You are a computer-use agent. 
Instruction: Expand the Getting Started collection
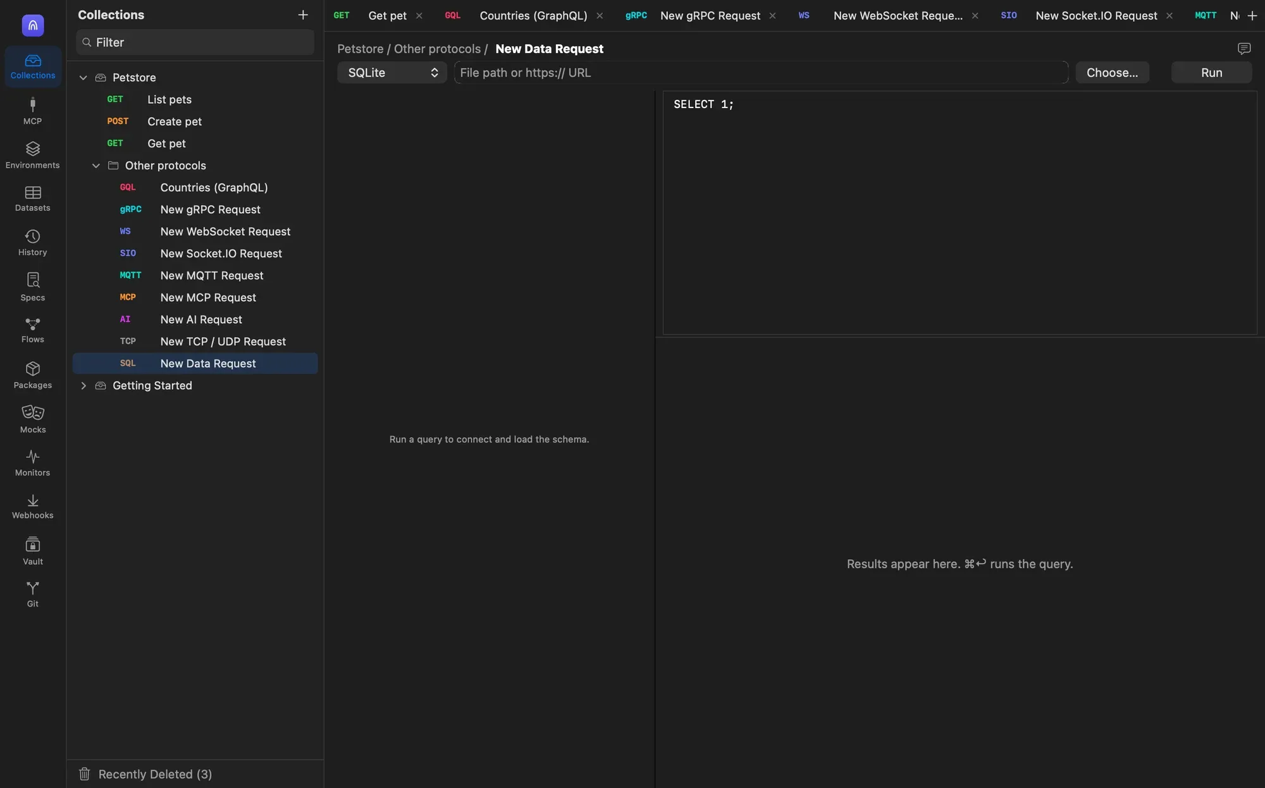tap(83, 386)
